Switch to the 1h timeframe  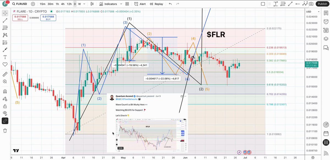(57, 4)
